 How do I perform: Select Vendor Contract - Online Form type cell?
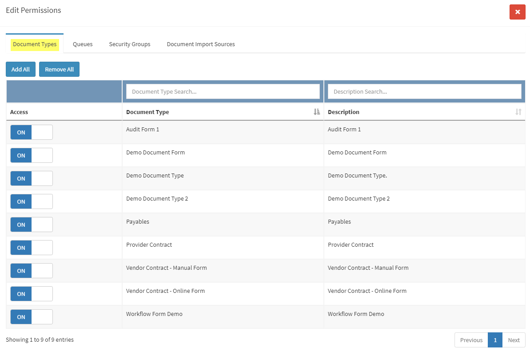[x=223, y=294]
